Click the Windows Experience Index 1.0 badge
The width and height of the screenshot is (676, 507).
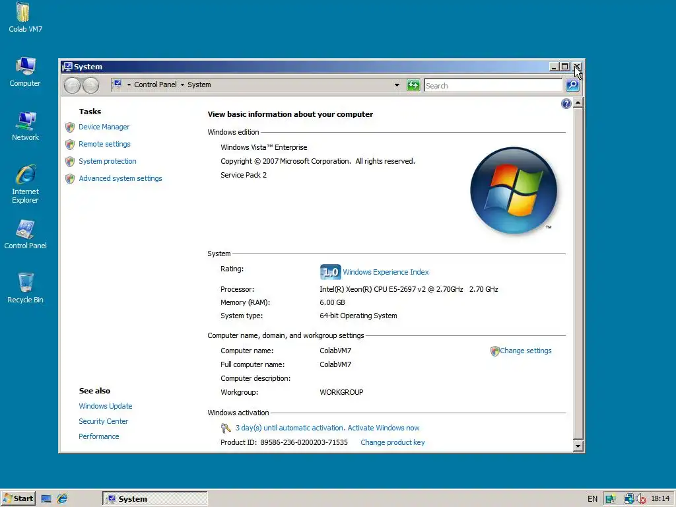click(330, 272)
